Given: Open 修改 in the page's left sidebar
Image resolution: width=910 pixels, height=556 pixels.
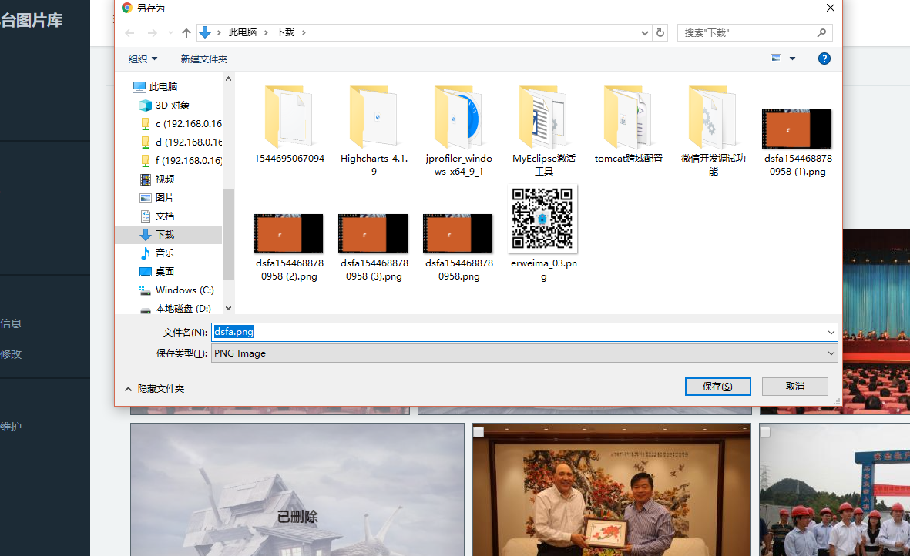Looking at the screenshot, I should point(11,354).
